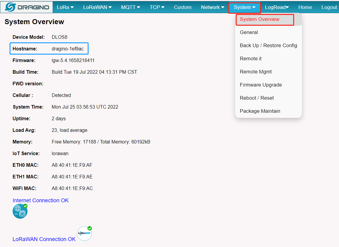The width and height of the screenshot is (339, 247).
Task: Go to the Custom page
Action: (x=183, y=7)
